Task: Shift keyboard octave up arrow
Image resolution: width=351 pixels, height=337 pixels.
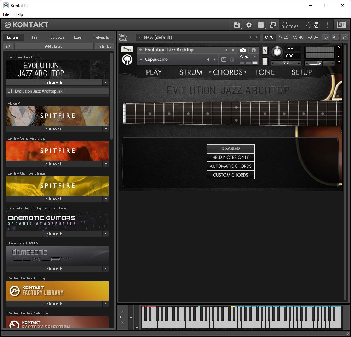Action: pos(122,312)
